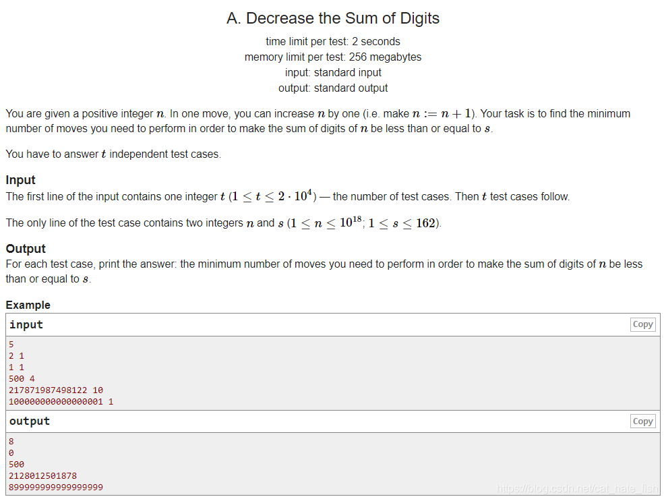Click the sentence 'The first line of the input contains'
The image size is (664, 501).
288,196
